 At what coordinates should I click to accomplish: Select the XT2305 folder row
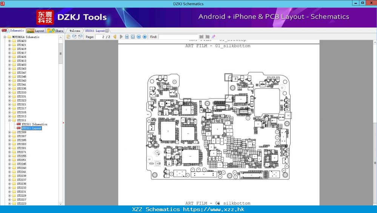[22, 140]
